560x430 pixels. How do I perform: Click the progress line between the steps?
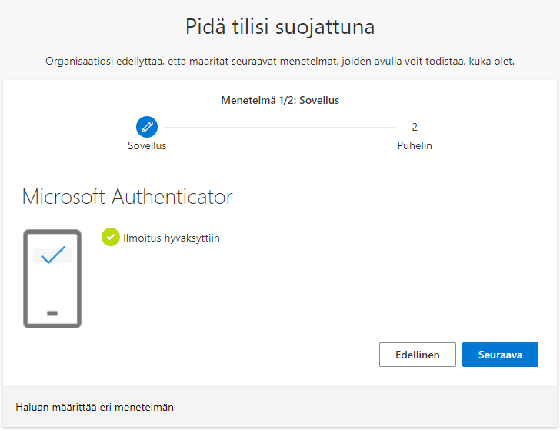coord(281,127)
